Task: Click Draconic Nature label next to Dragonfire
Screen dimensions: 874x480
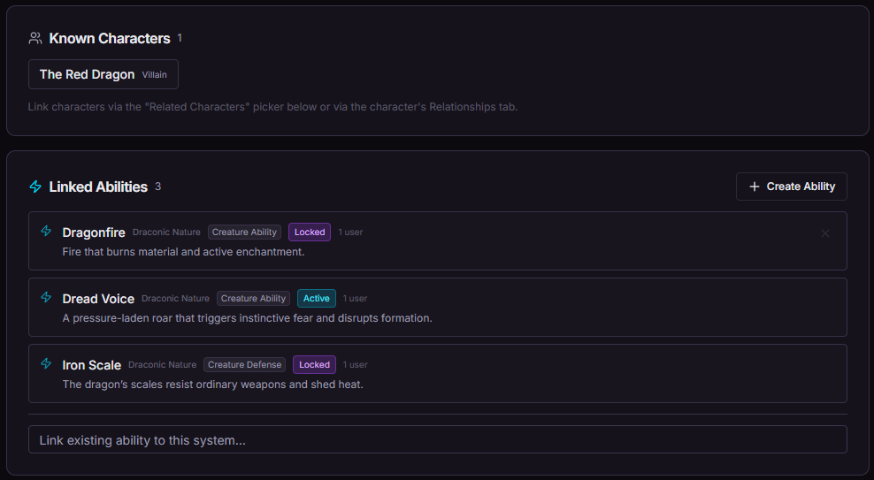Action: click(166, 232)
